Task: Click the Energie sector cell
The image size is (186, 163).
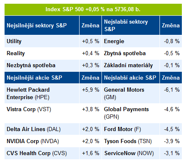Action: [x=130, y=41]
